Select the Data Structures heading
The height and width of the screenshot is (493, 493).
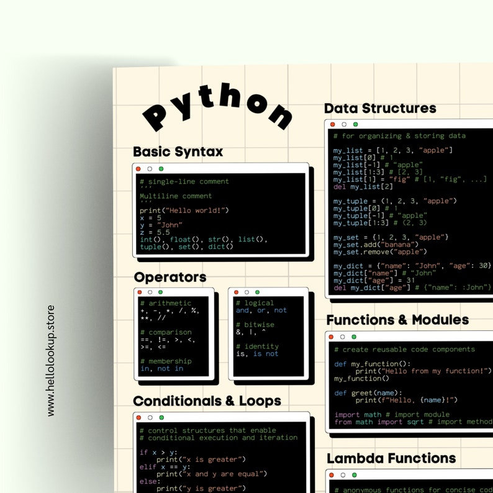point(380,109)
